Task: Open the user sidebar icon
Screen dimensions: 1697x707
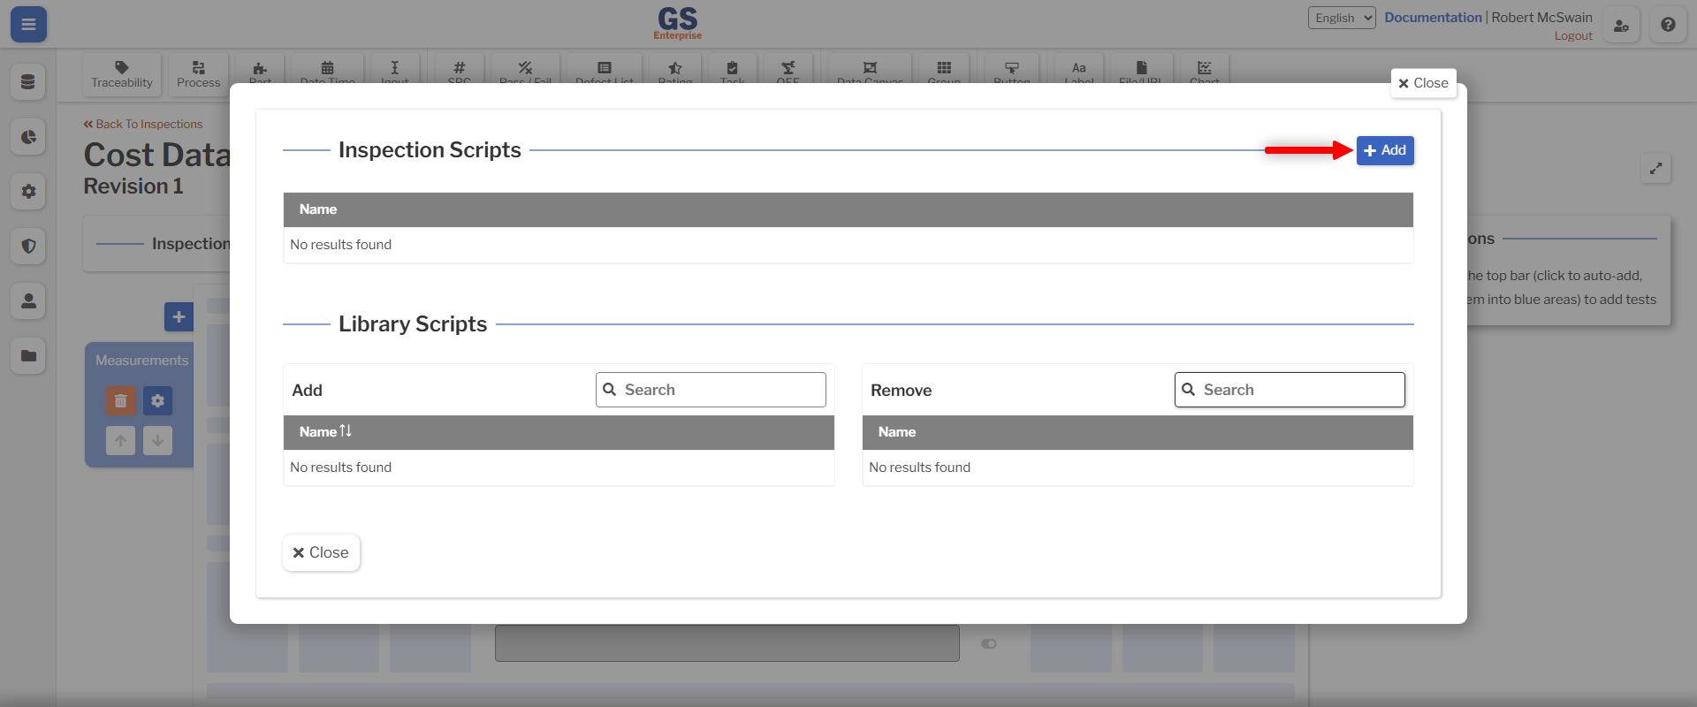Action: coord(28,300)
